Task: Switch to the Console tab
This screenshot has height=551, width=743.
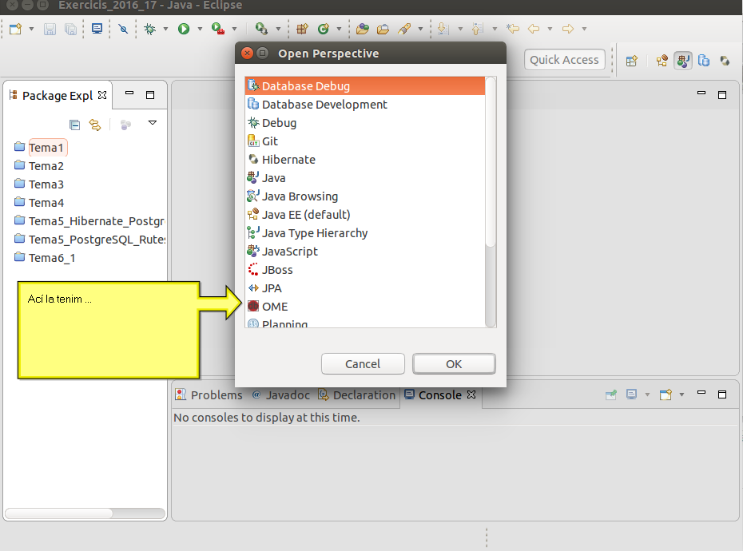Action: pyautogui.click(x=439, y=394)
